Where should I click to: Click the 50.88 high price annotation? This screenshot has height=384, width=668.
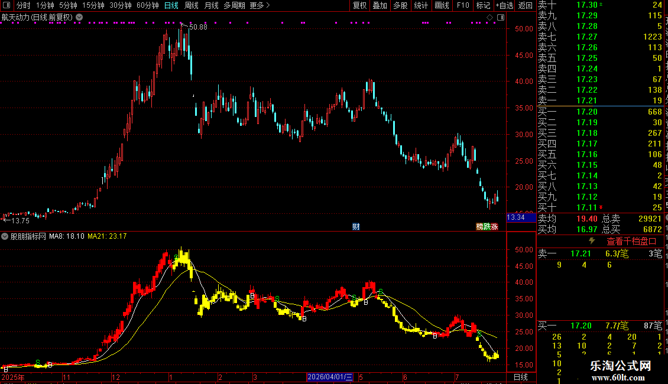click(198, 27)
